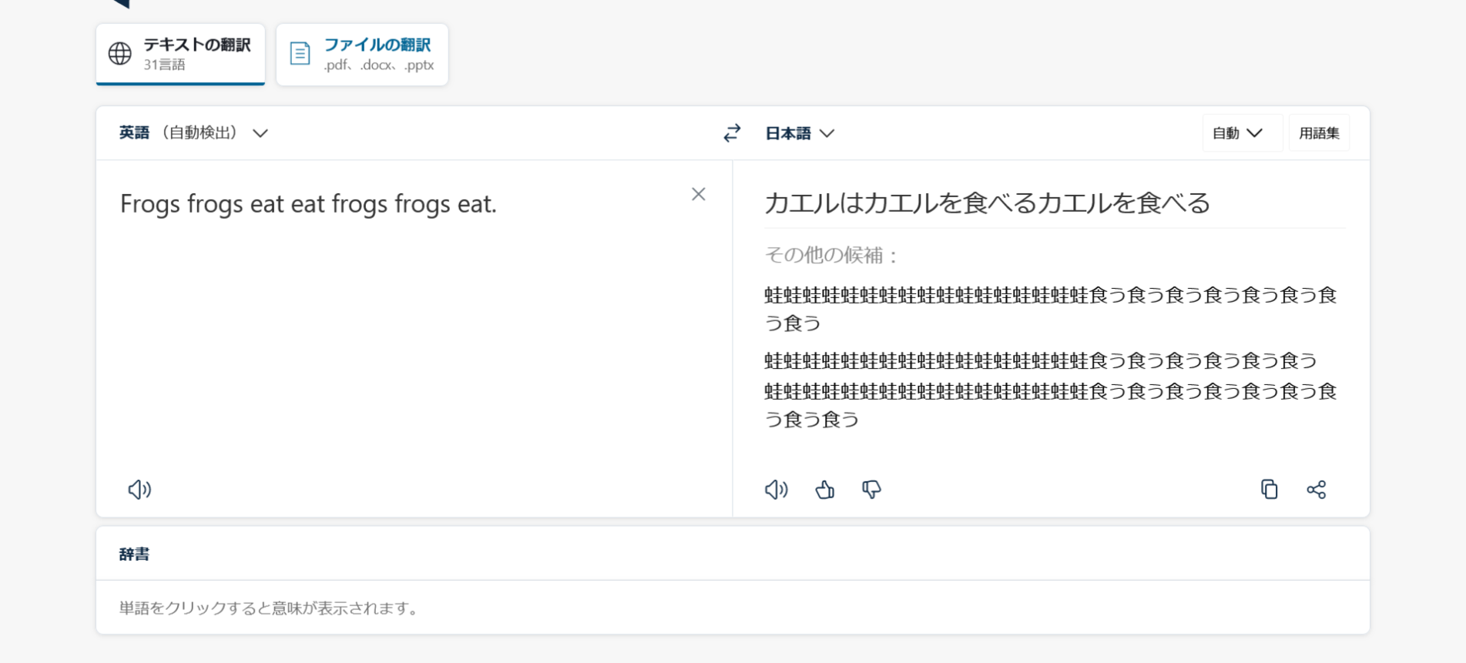Give thumbs up to the translation
The image size is (1466, 663).
[x=824, y=490]
